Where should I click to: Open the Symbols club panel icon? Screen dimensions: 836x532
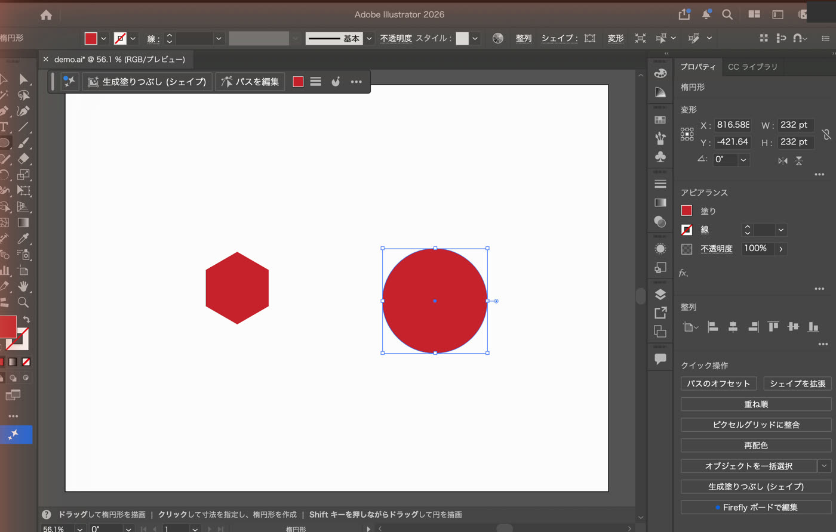[660, 157]
